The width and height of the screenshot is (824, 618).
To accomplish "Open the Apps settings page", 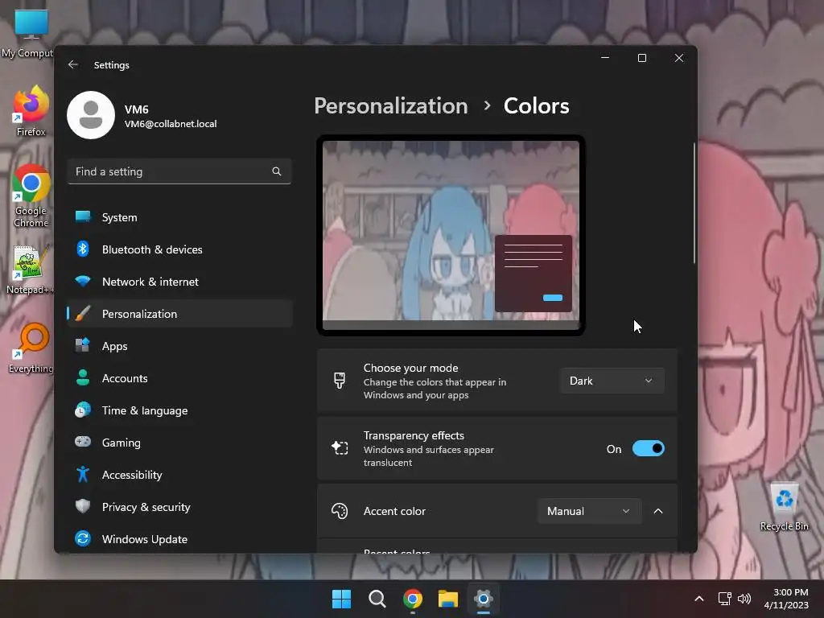I will 179,346.
